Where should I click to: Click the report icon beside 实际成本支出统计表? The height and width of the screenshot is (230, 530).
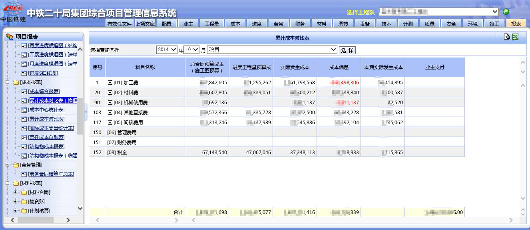pos(24,128)
